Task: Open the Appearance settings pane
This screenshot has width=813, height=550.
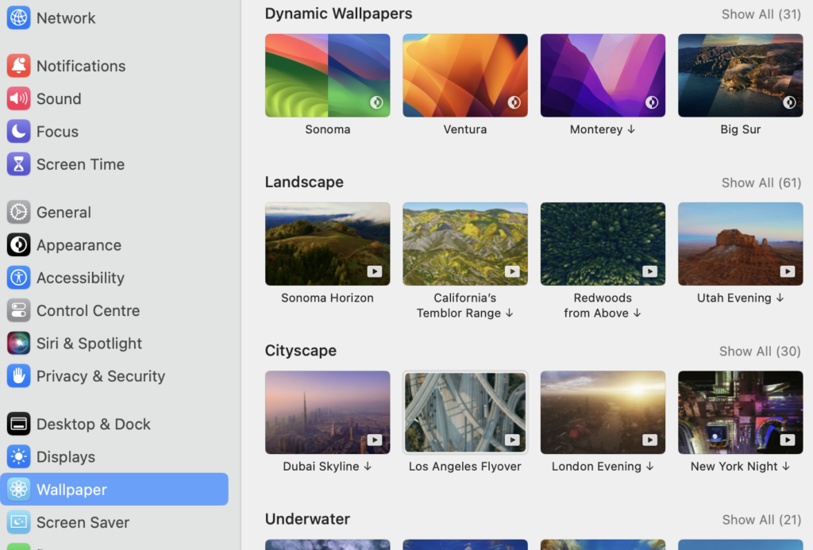Action: pyautogui.click(x=79, y=245)
